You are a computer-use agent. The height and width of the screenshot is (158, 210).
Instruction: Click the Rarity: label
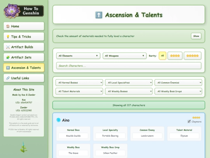click(153, 56)
